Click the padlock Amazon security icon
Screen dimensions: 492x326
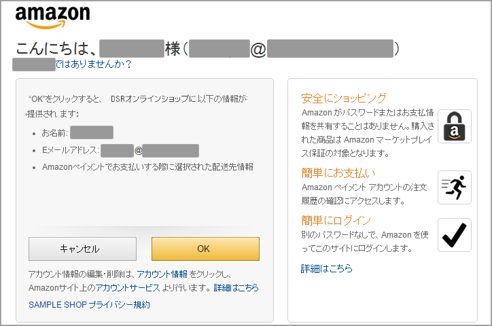[455, 126]
